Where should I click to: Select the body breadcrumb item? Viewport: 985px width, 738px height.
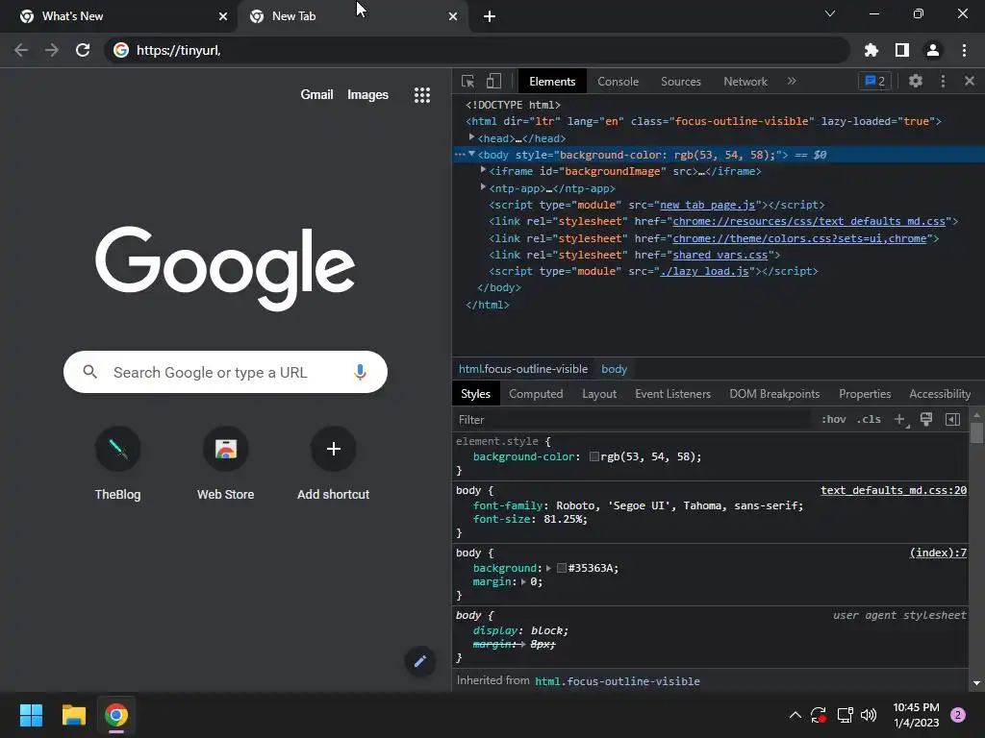pyautogui.click(x=614, y=369)
